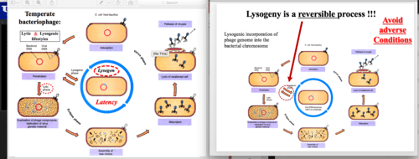Image resolution: width=419 pixels, height=159 pixels.
Task: Click 'Release of viruses' label on left slide
Action: [x=175, y=24]
